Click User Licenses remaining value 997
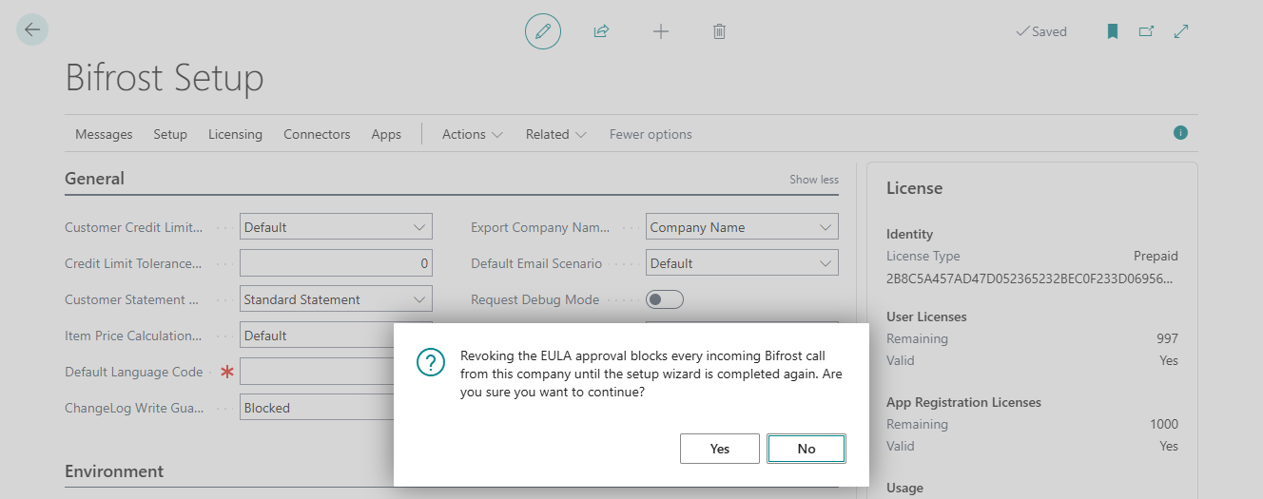Image resolution: width=1263 pixels, height=499 pixels. pos(1167,338)
